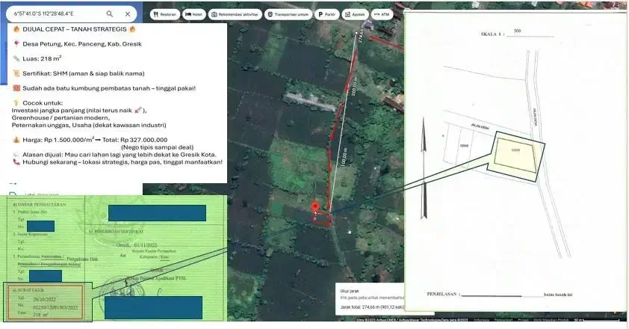Image resolution: width=629 pixels, height=329 pixels.
Task: Select the Restoran category chip
Action: click(165, 14)
